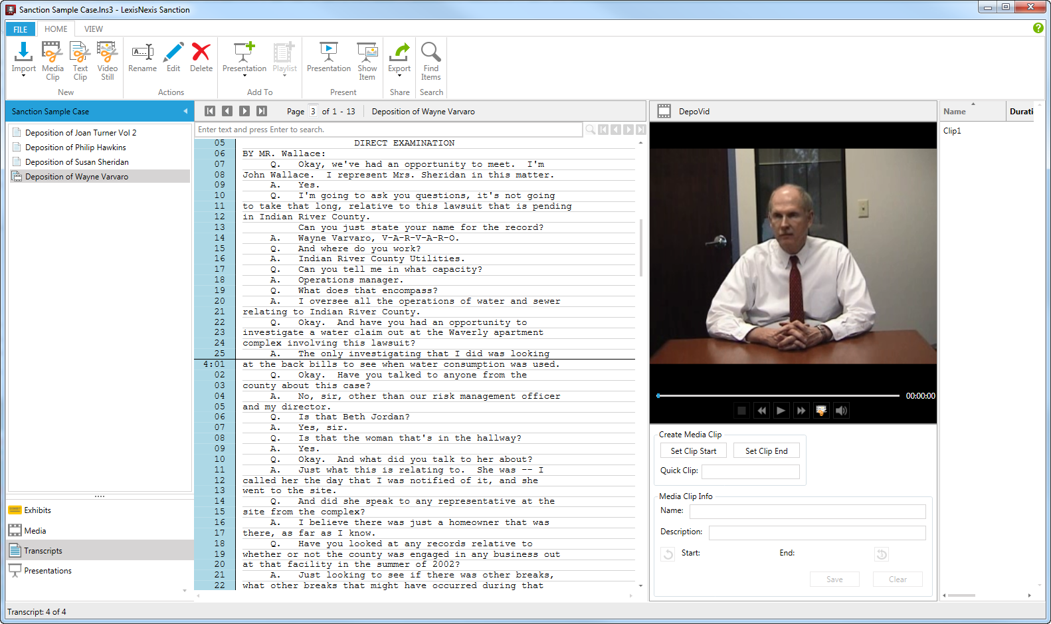Create a new Text Clip

click(80, 60)
